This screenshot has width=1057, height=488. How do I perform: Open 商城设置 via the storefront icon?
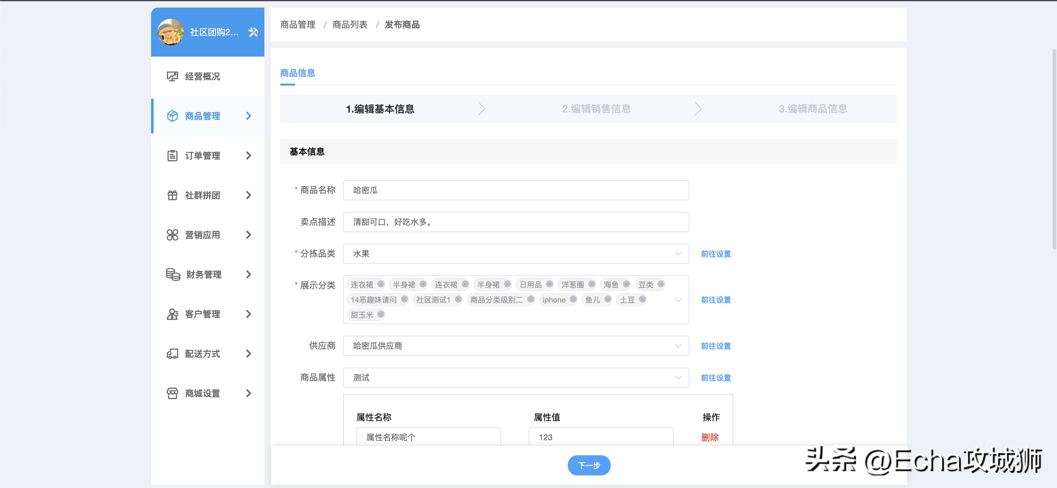pos(172,393)
